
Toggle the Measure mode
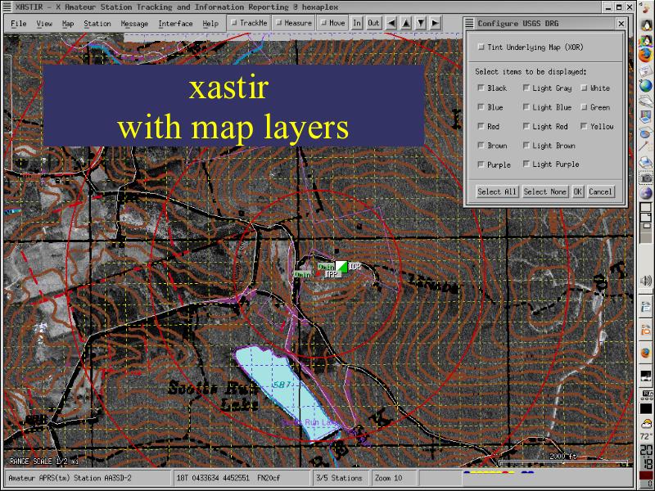coord(294,23)
